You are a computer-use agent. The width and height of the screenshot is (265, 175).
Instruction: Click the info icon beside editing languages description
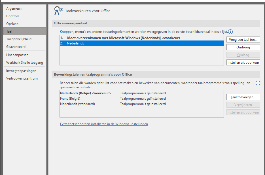(258, 83)
